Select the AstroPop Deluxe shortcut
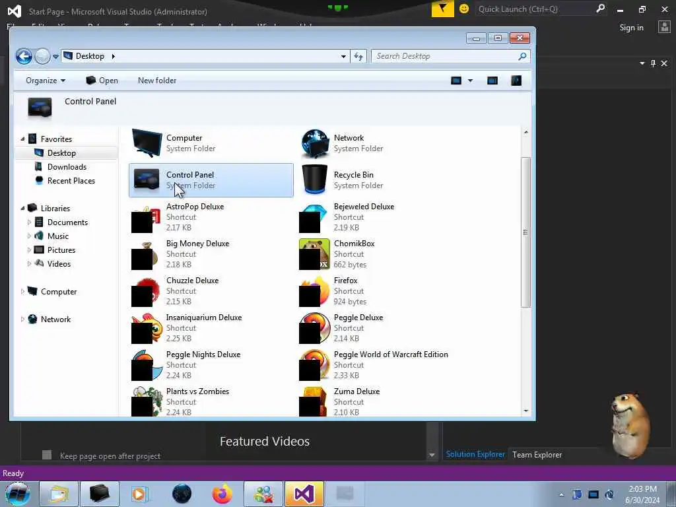This screenshot has height=507, width=676. click(x=211, y=217)
